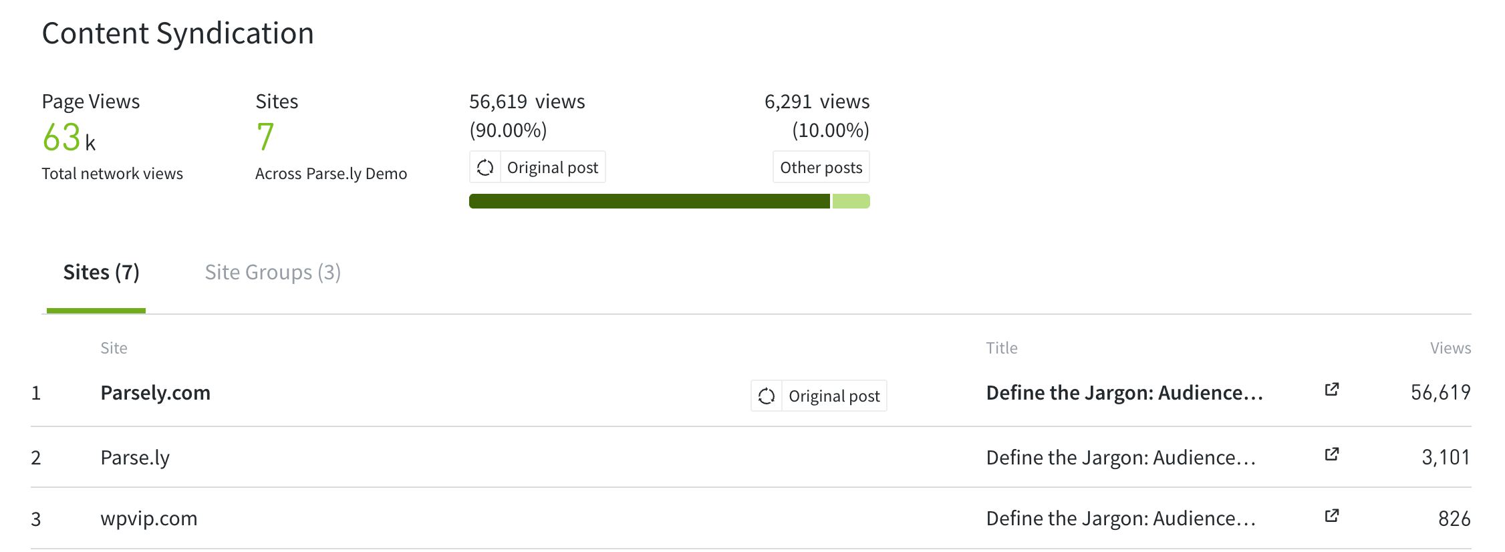The image size is (1505, 552).
Task: Open external link for Parse.ly row
Action: pos(1331,454)
